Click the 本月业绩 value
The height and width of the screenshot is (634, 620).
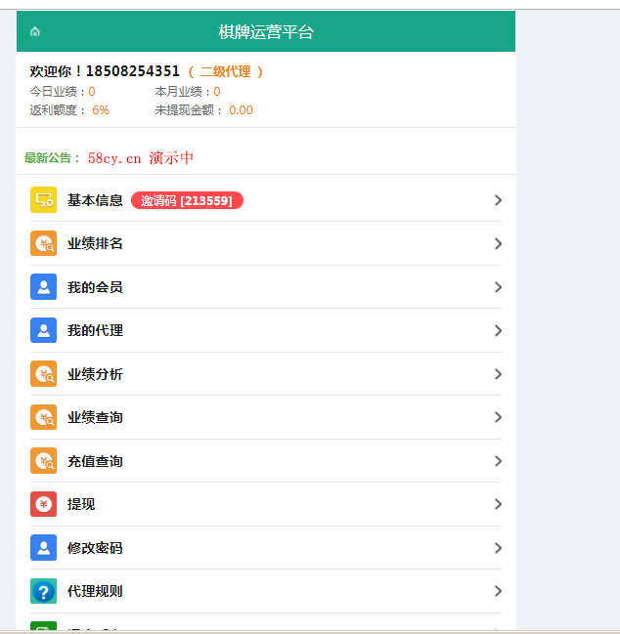click(x=217, y=92)
